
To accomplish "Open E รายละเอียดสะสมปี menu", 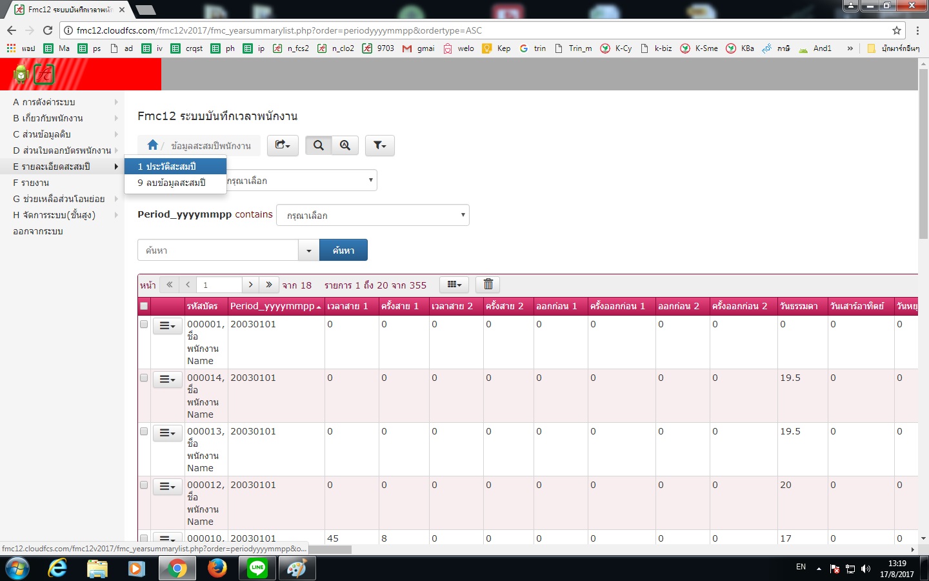I will pos(62,167).
